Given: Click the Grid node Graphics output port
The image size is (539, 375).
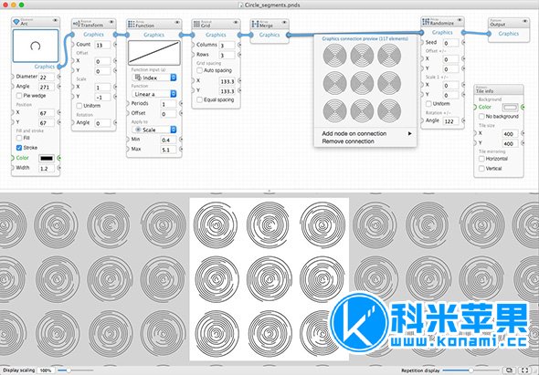Looking at the screenshot, I should click(239, 35).
